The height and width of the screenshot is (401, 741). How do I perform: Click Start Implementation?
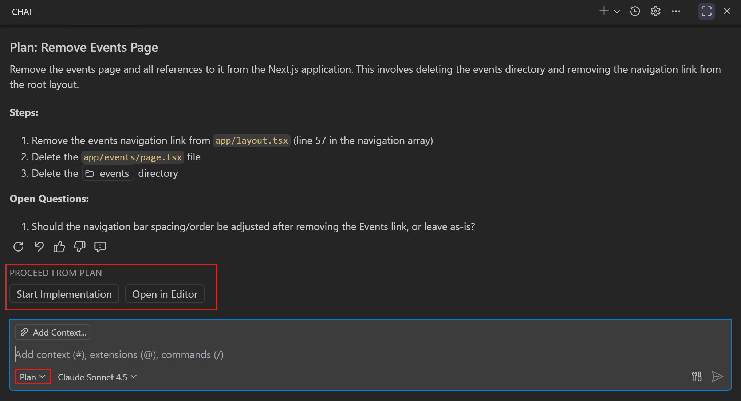pos(64,294)
